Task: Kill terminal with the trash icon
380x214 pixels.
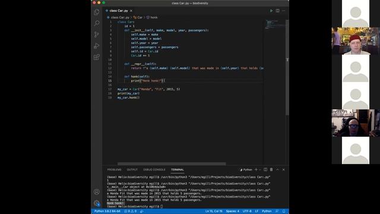Action: tap(271, 169)
